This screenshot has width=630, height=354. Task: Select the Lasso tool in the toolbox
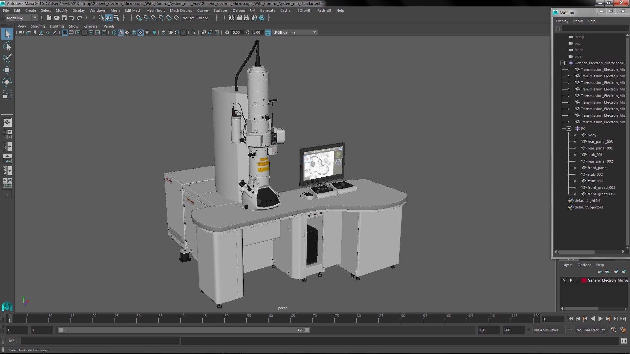pos(7,46)
